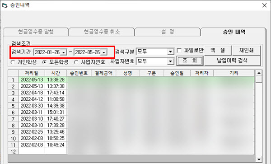Click the scrollbar up arrow

point(259,73)
